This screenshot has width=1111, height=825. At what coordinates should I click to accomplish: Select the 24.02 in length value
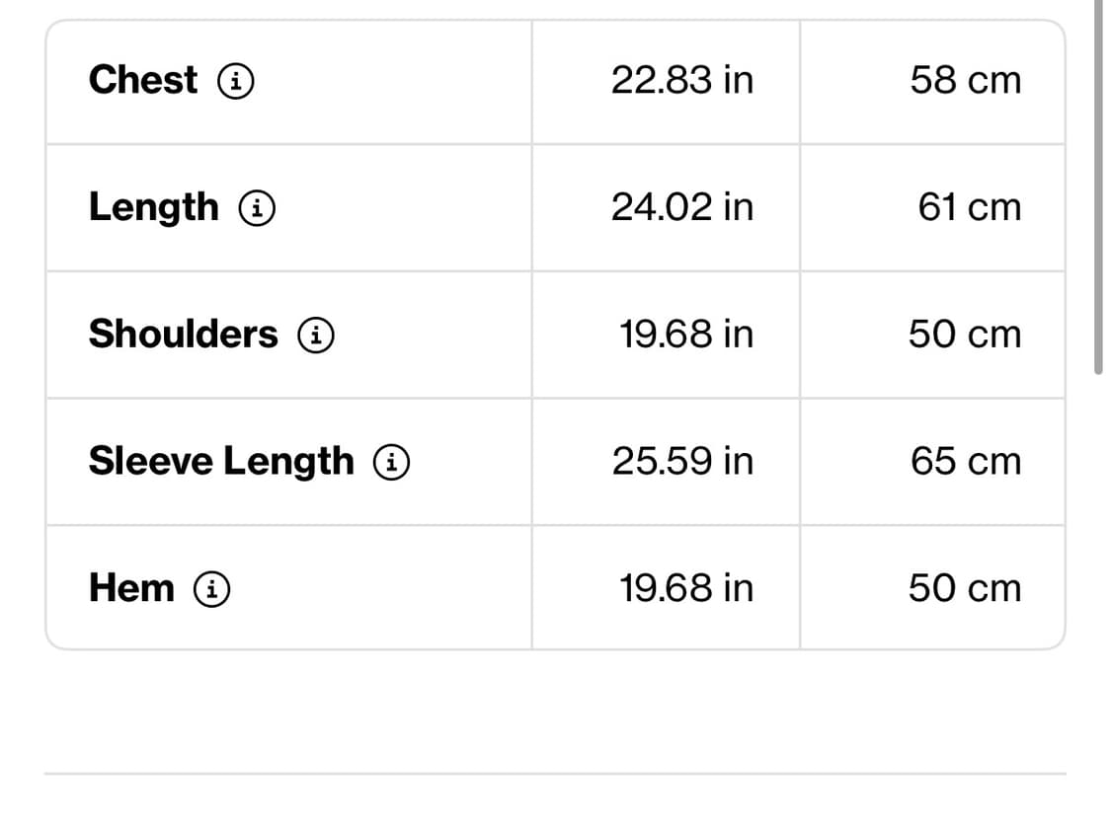[682, 207]
